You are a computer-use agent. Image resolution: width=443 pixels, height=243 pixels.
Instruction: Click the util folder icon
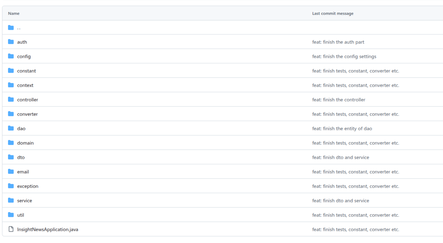pos(11,215)
